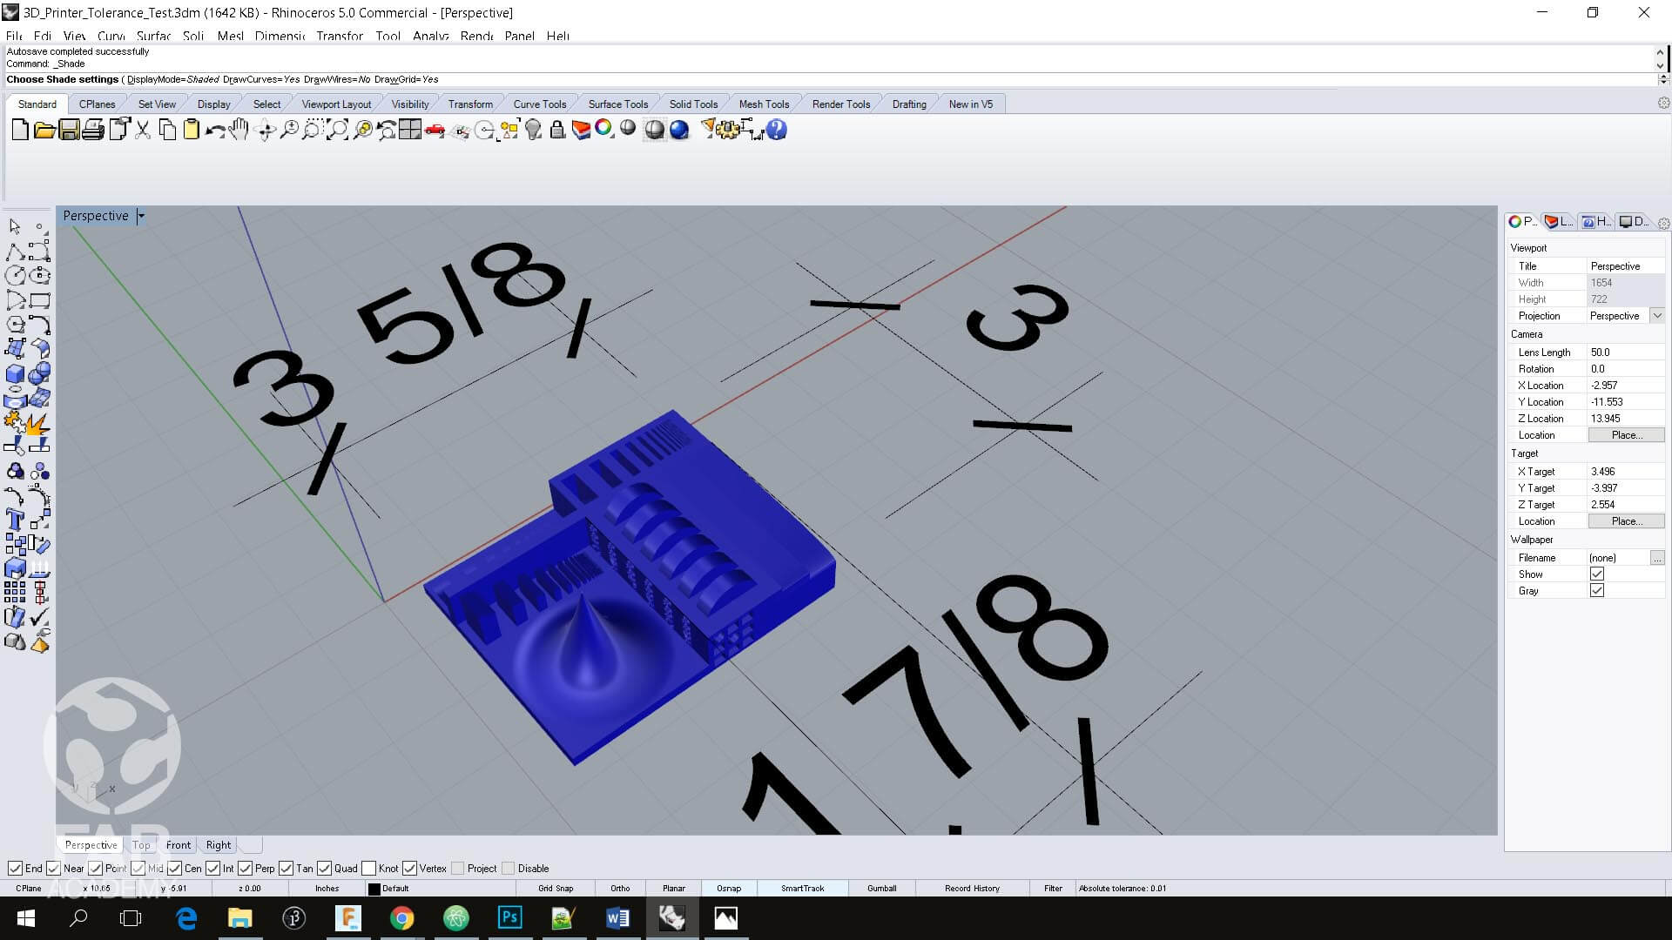Click the blue Render sphere icon
The width and height of the screenshot is (1672, 940).
[679, 131]
